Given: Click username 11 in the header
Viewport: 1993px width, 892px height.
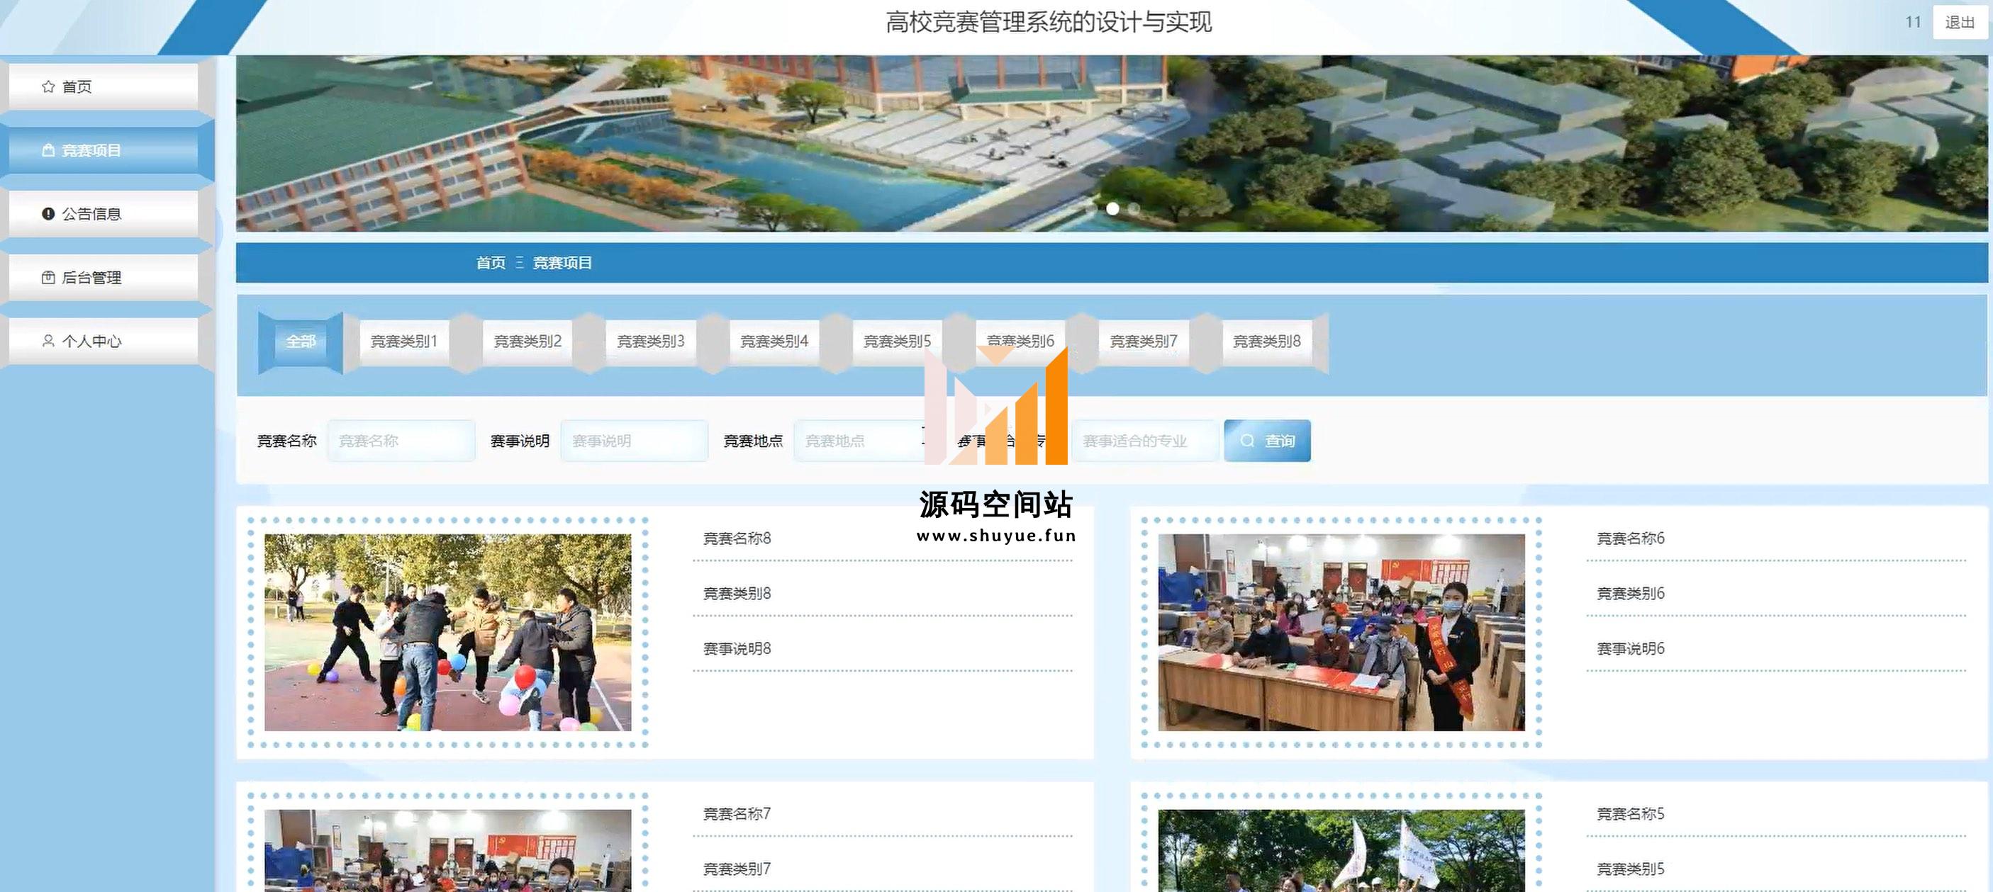Looking at the screenshot, I should (x=1914, y=23).
